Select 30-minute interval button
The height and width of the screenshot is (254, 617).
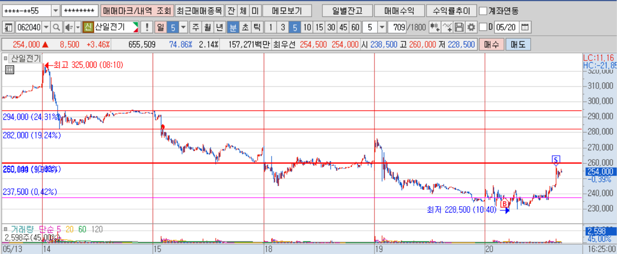click(331, 28)
